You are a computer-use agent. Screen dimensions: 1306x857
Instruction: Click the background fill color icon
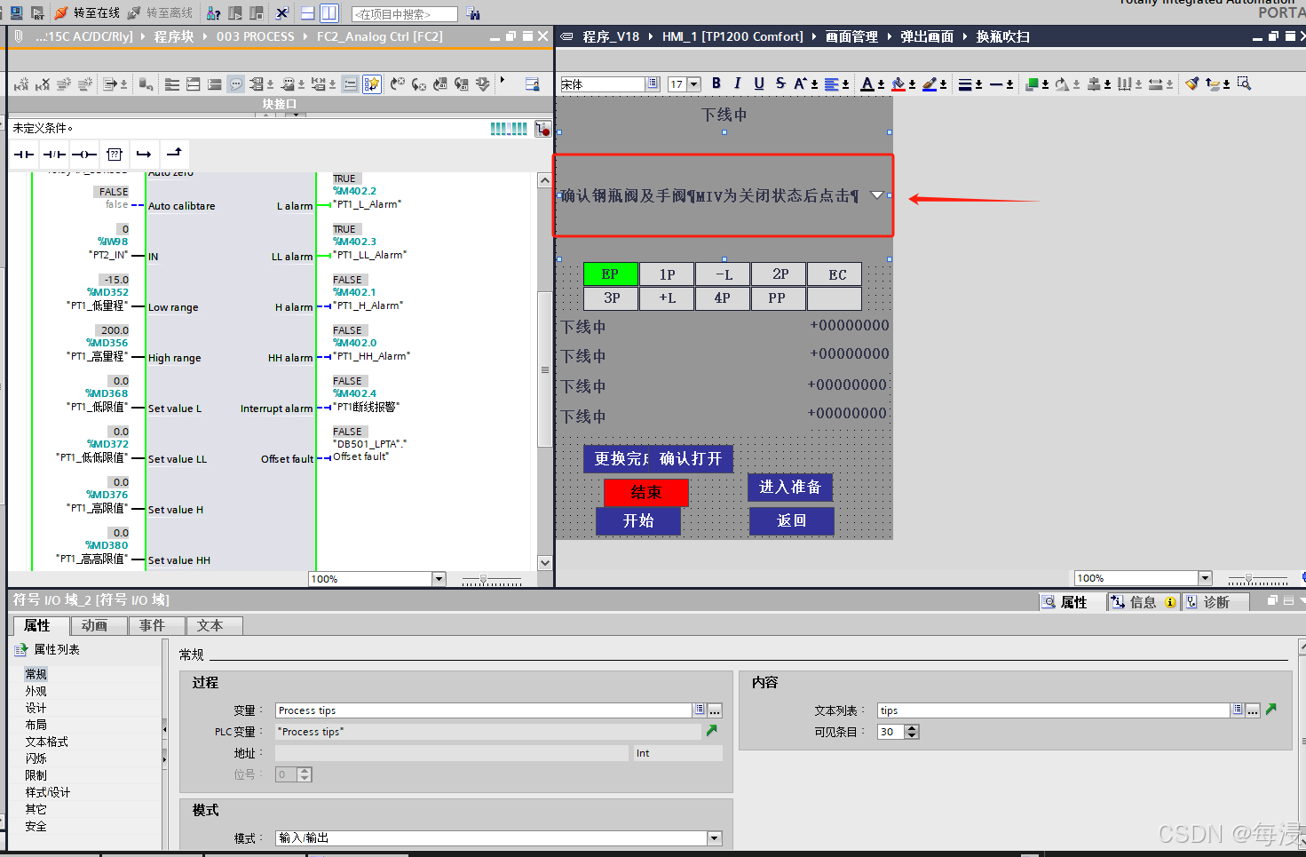pyautogui.click(x=898, y=83)
